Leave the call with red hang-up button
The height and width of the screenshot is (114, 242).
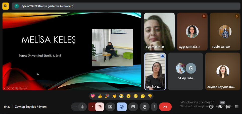(165, 107)
